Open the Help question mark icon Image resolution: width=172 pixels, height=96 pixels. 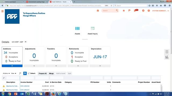point(149,11)
